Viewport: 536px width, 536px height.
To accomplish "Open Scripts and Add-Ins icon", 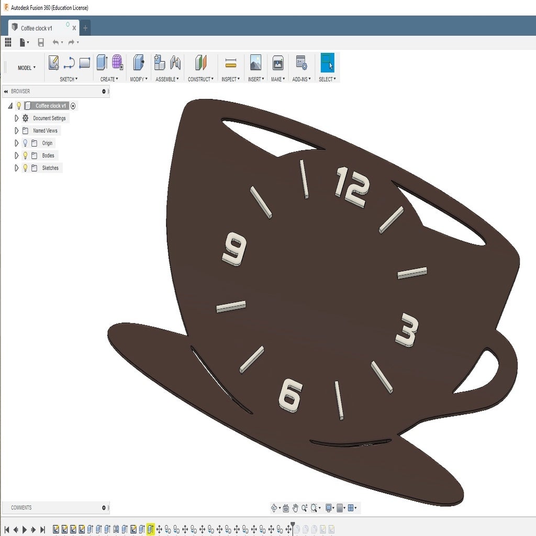I will coord(301,63).
